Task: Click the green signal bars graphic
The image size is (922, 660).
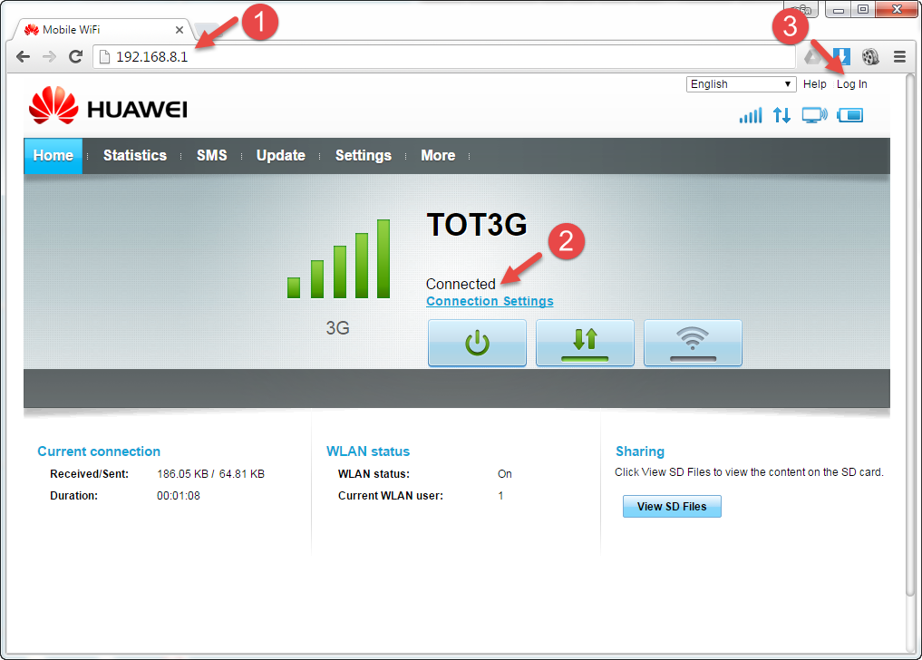Action: point(339,258)
